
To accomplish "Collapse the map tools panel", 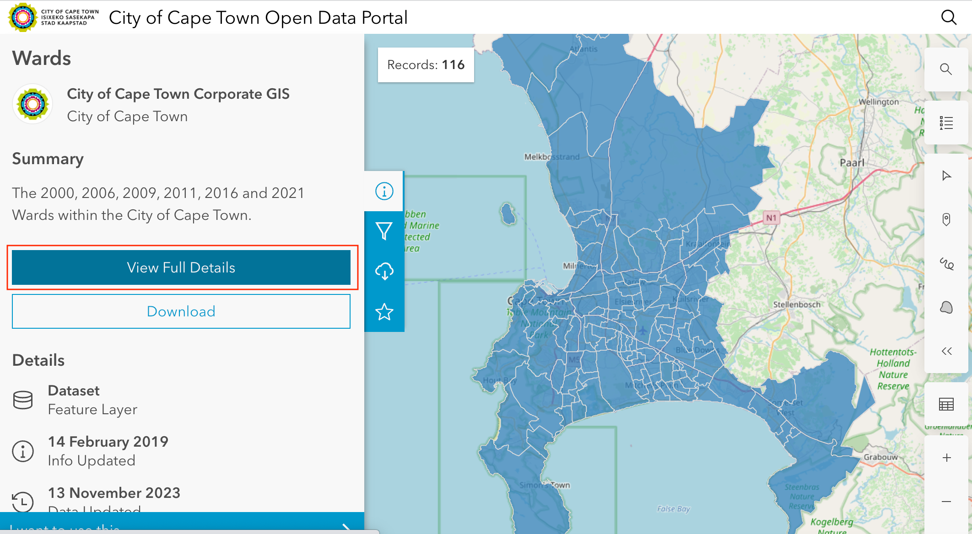I will coord(946,351).
